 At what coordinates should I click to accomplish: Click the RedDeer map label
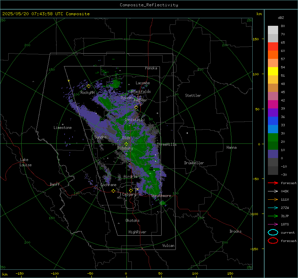tap(140, 100)
